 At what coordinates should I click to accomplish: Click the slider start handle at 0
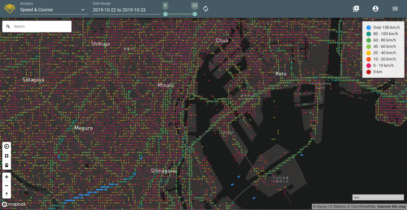tap(165, 14)
